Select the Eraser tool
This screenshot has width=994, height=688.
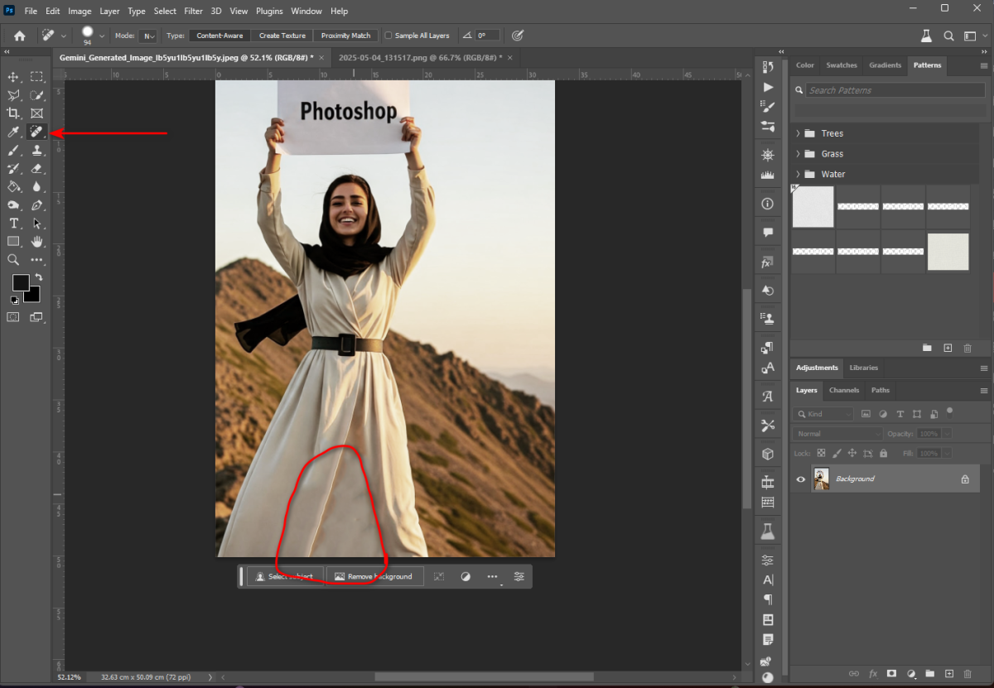click(37, 168)
